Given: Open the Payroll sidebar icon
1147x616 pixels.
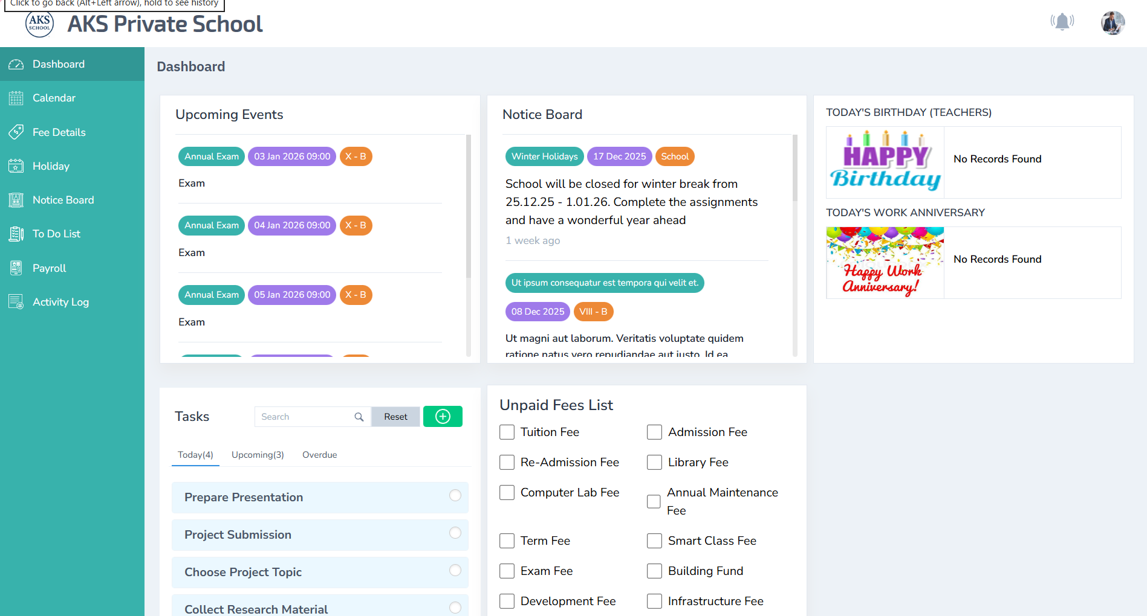Looking at the screenshot, I should 16,268.
